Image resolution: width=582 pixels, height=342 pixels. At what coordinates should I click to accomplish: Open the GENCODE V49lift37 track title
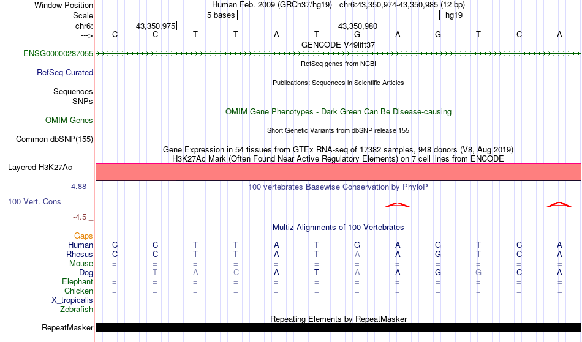coord(338,45)
